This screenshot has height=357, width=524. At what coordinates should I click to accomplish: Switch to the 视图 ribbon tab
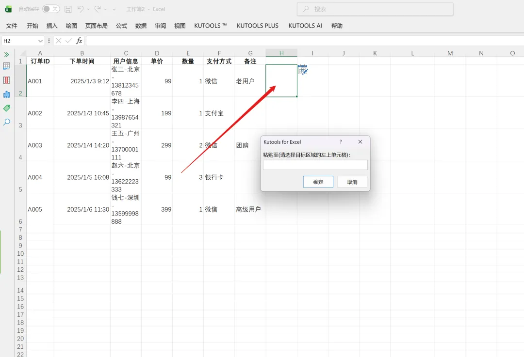(x=180, y=26)
